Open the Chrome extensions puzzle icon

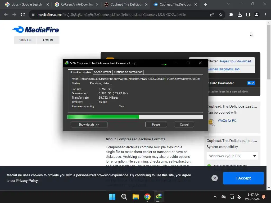click(231, 15)
